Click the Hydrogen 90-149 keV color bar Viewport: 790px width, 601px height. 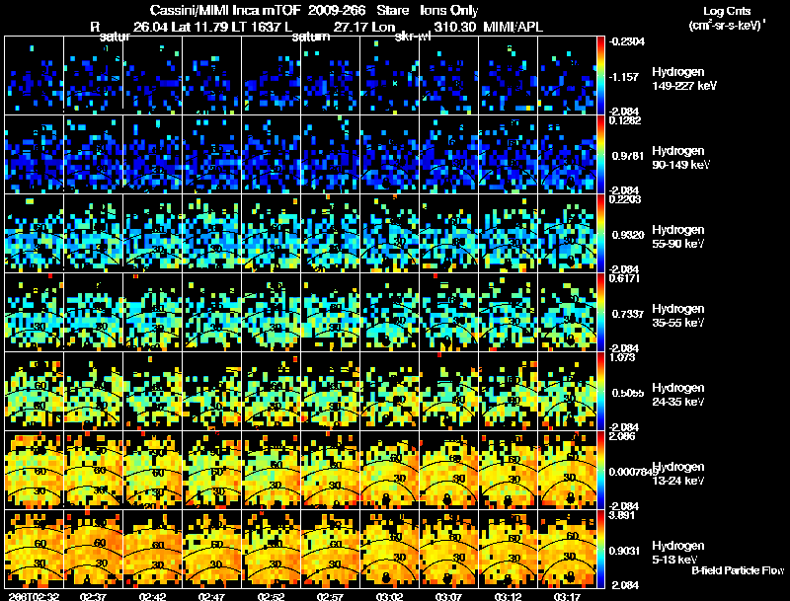coord(600,155)
